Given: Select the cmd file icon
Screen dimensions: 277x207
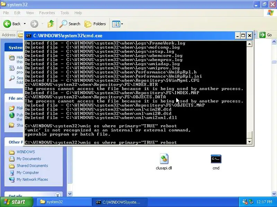Looking at the screenshot, I should [x=216, y=159].
